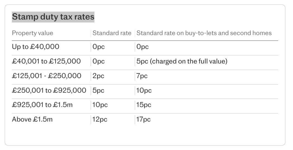The image size is (293, 150).
Task: Click the Stamp duty tax rates heading
Action: pos(53,17)
